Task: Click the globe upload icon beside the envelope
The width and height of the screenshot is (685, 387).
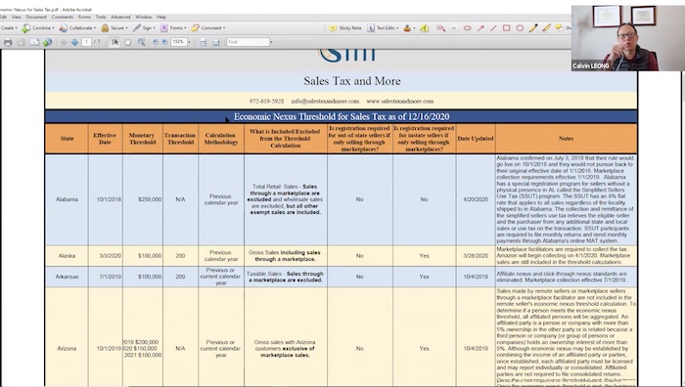Action: [47, 42]
